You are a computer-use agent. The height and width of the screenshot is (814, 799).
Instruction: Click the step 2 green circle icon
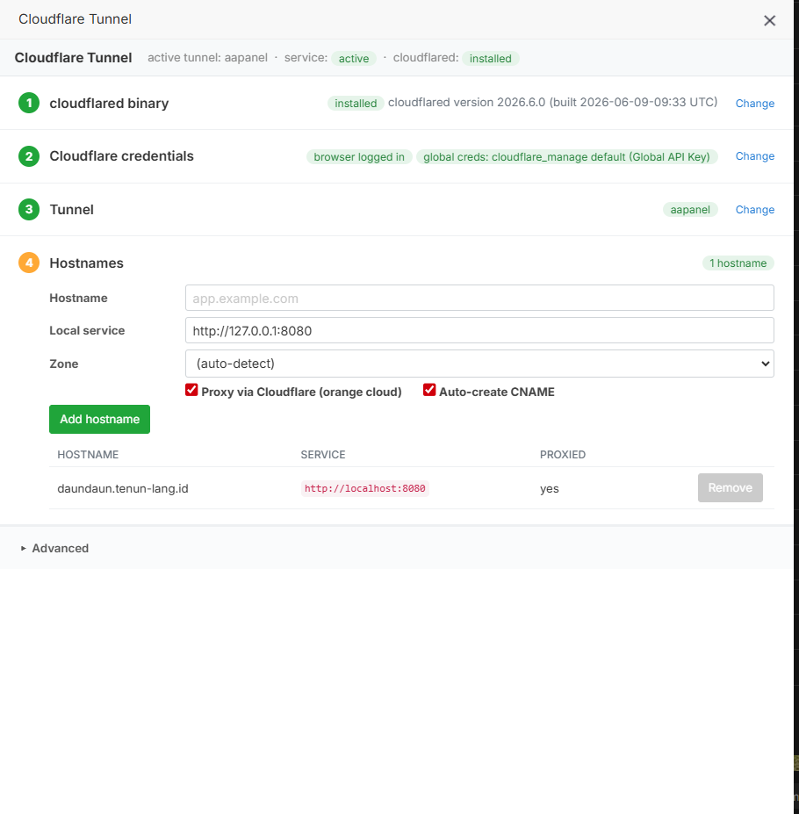29,156
